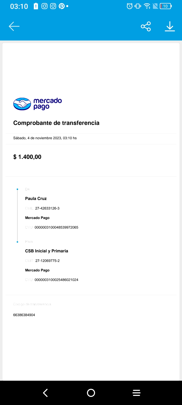Tap the first Instagram notification icon
Image resolution: width=182 pixels, height=405 pixels.
(44, 6)
